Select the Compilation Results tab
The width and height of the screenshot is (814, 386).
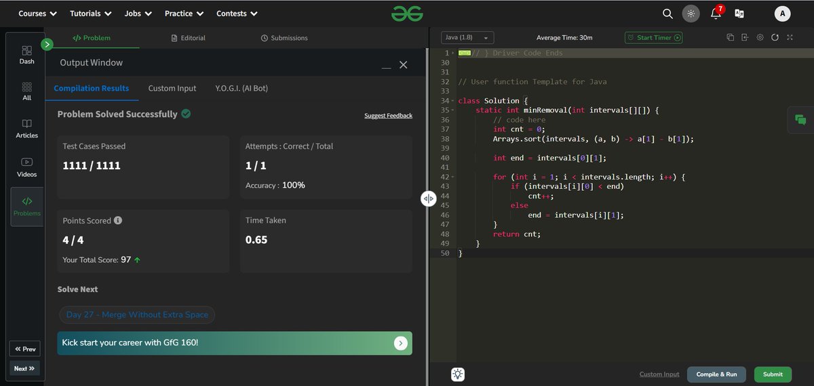tap(92, 88)
